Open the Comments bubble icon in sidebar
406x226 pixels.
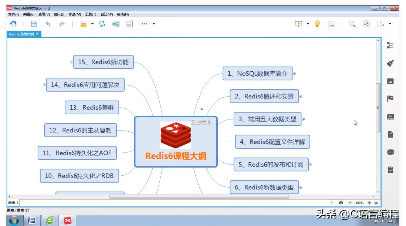coord(390,152)
